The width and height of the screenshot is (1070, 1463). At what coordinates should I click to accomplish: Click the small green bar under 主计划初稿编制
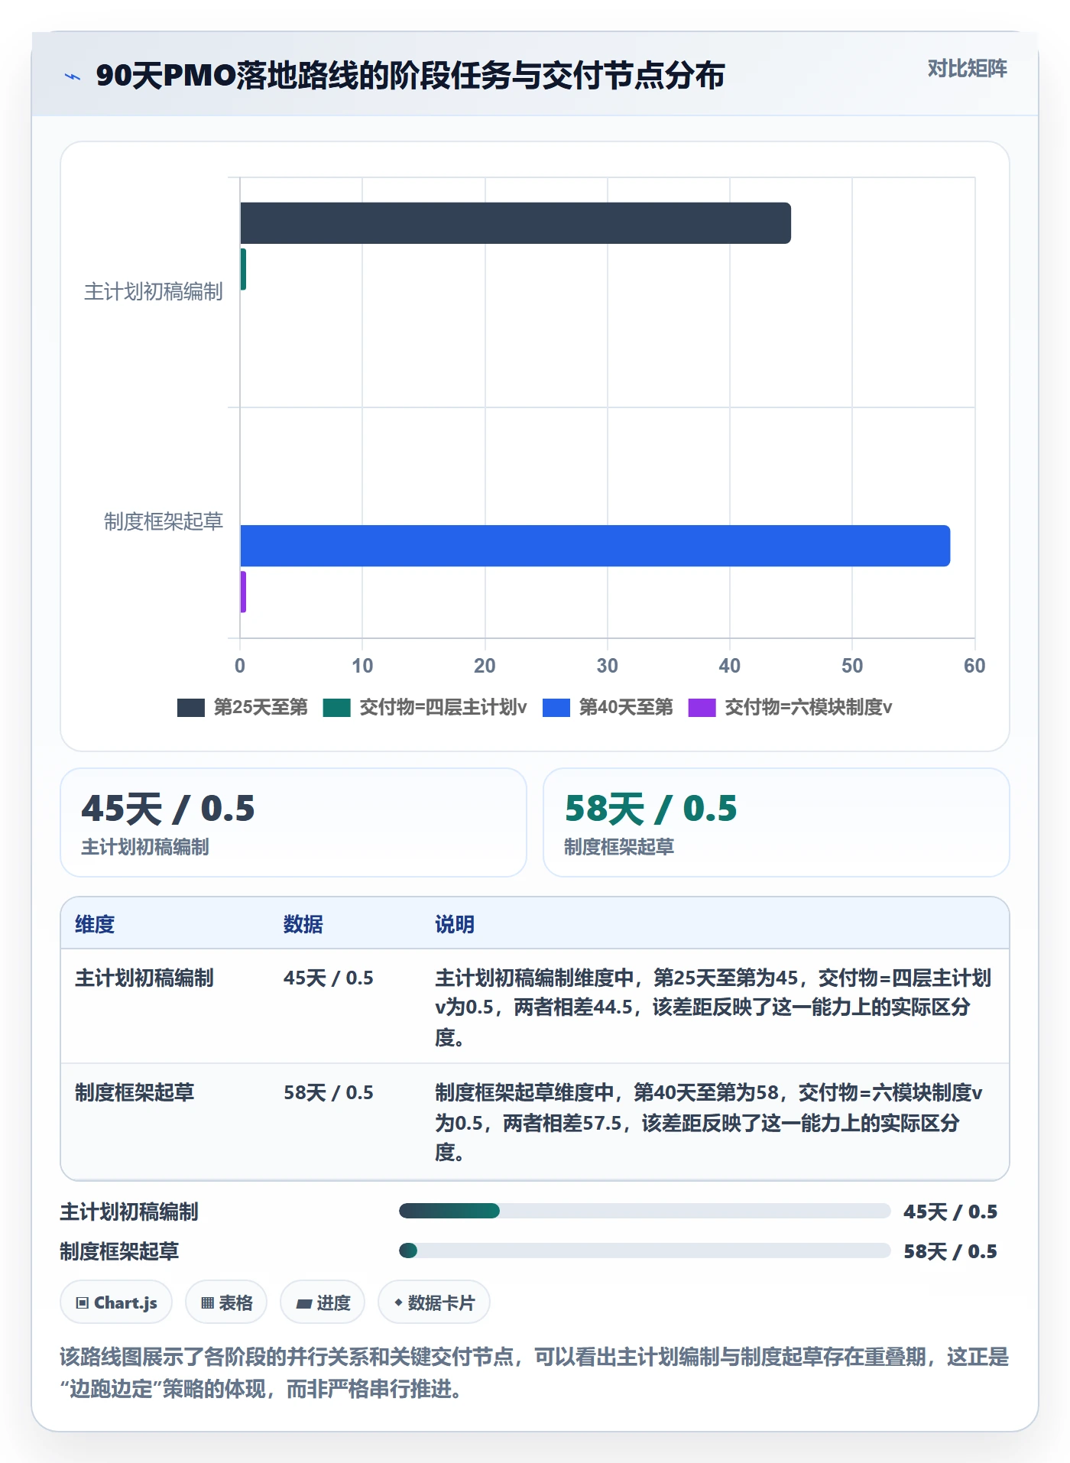click(243, 269)
